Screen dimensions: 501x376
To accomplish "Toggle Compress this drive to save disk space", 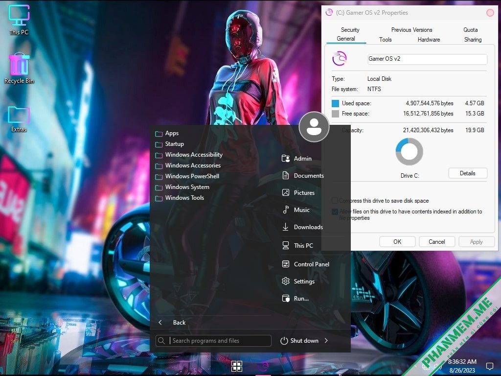I will (x=335, y=200).
